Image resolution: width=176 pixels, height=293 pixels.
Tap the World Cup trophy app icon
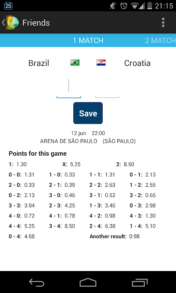pos(13,23)
